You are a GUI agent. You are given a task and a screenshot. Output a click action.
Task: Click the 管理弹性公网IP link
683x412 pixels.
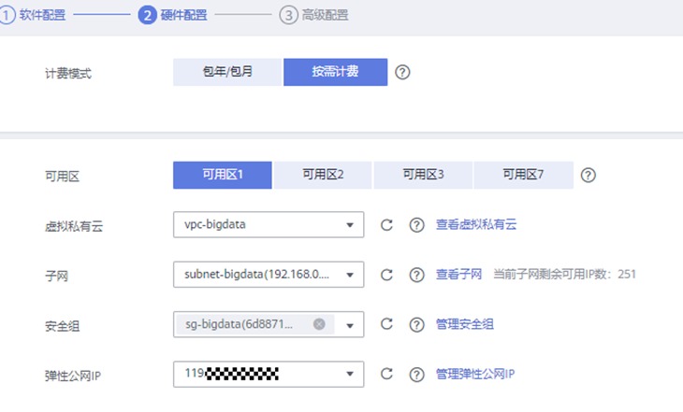[475, 375]
